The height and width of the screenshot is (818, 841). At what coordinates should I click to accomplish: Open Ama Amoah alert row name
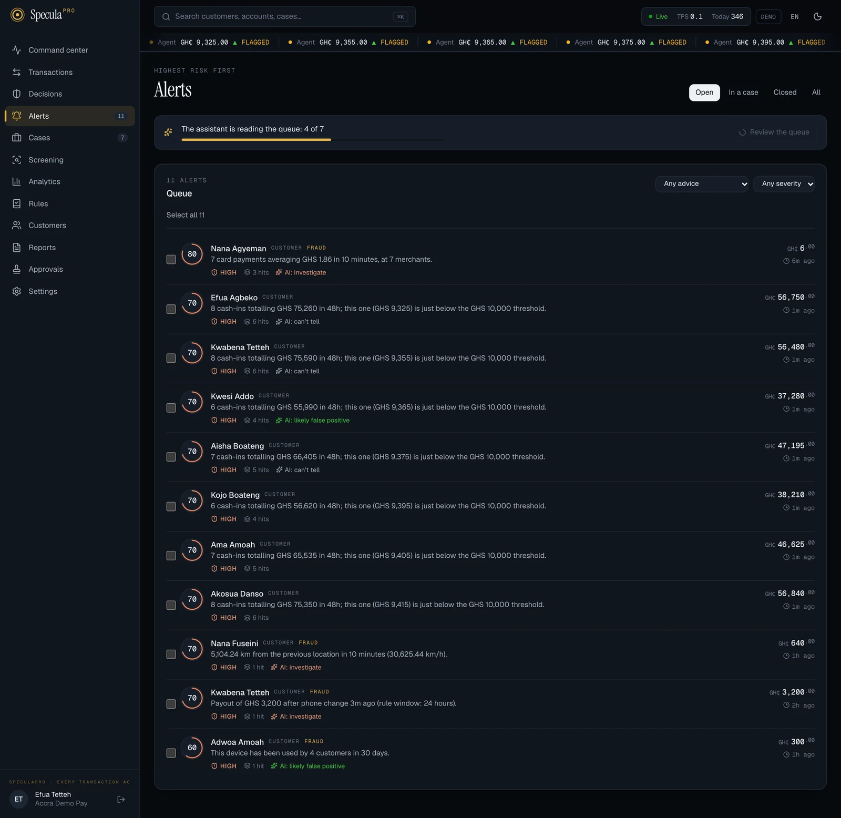[x=233, y=545]
